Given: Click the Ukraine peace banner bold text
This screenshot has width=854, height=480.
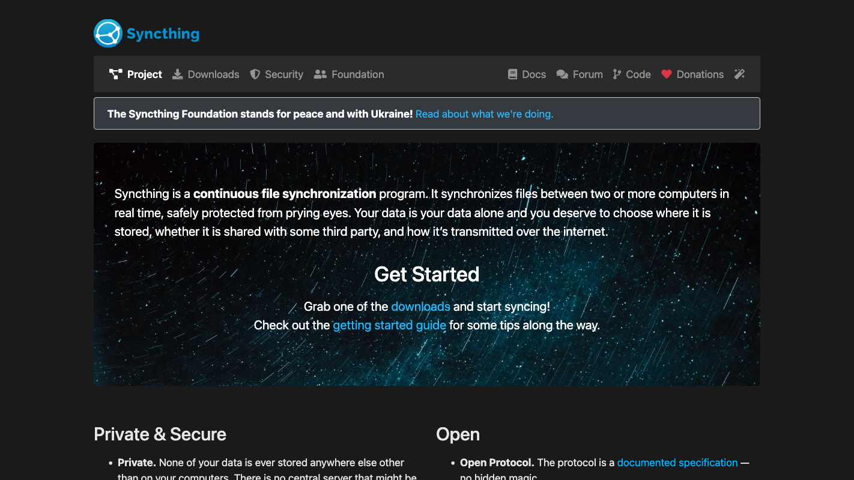Looking at the screenshot, I should pyautogui.click(x=260, y=113).
